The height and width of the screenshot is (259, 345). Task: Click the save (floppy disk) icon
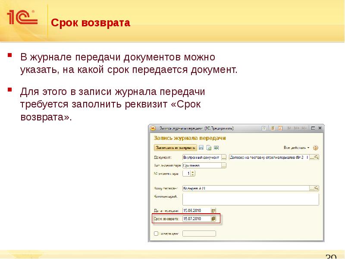201,147
